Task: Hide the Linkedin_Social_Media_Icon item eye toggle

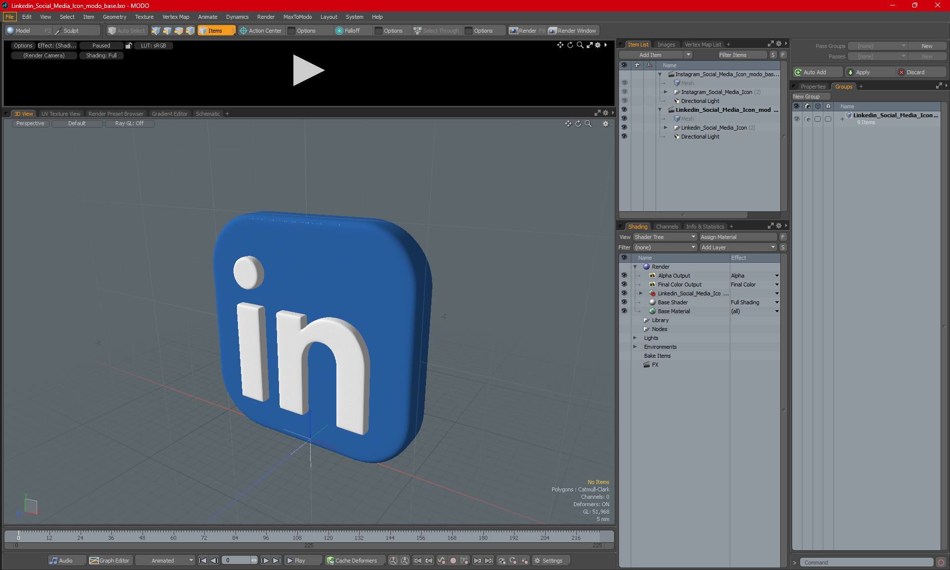Action: click(x=624, y=128)
